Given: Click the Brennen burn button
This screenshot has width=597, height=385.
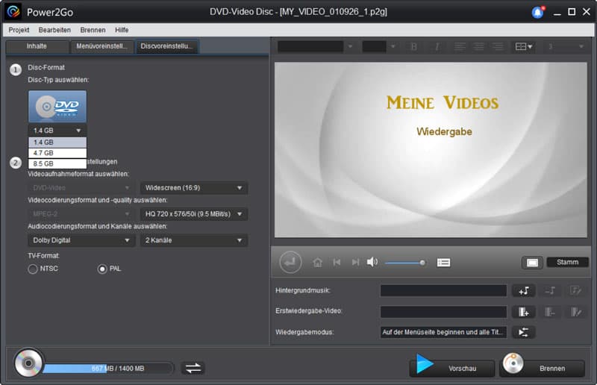Looking at the screenshot, I should (542, 368).
